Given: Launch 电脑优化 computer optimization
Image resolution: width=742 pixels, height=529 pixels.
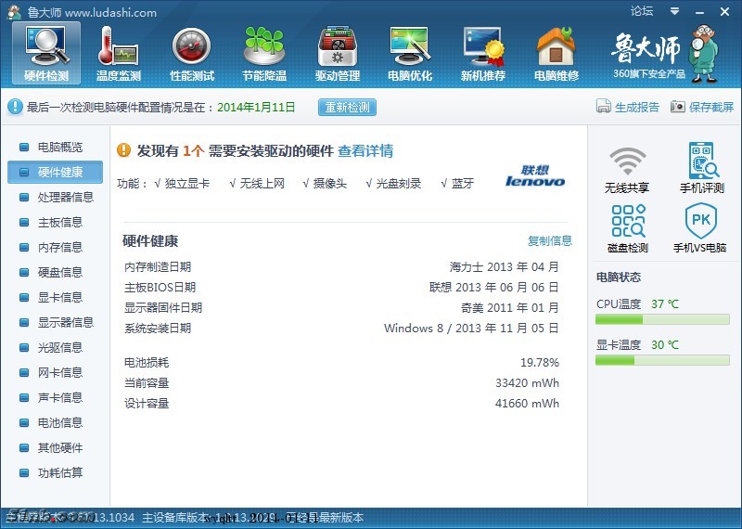Looking at the screenshot, I should [409, 53].
